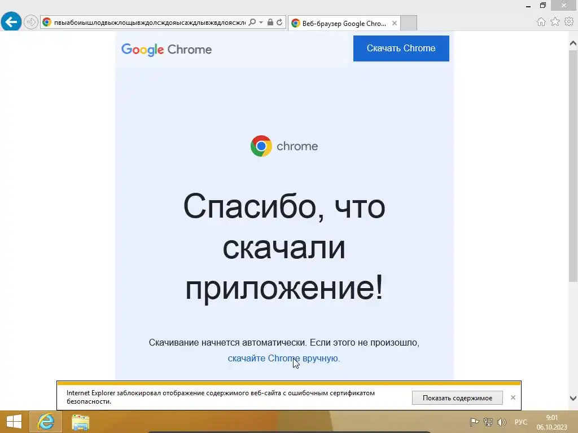Open the Windows Start button

(x=14, y=422)
